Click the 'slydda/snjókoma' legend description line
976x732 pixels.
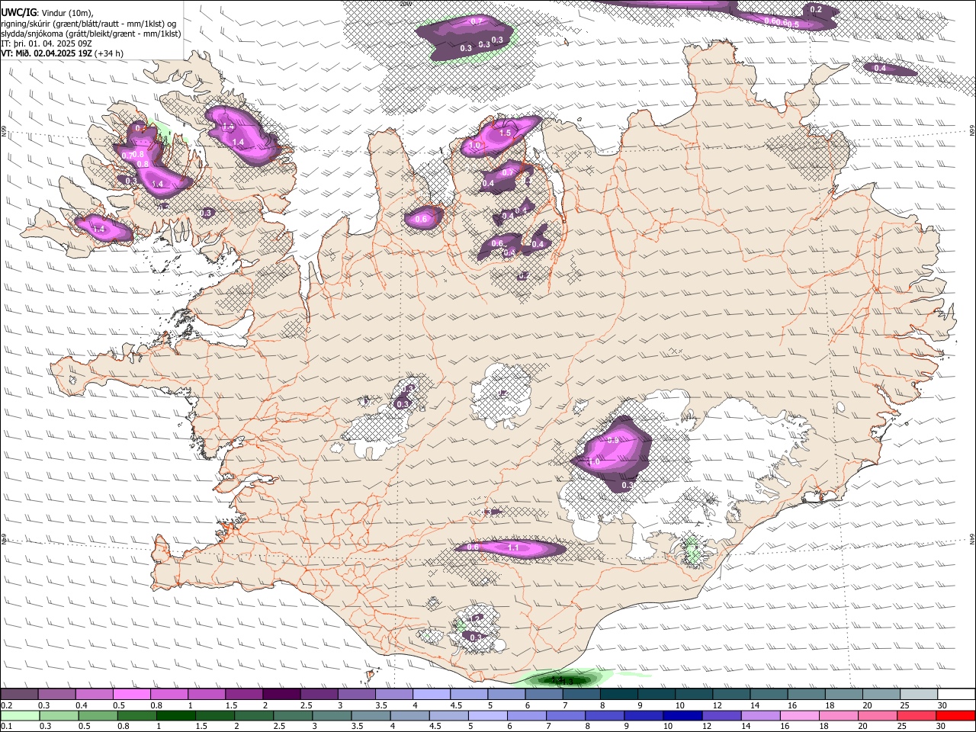click(x=91, y=34)
